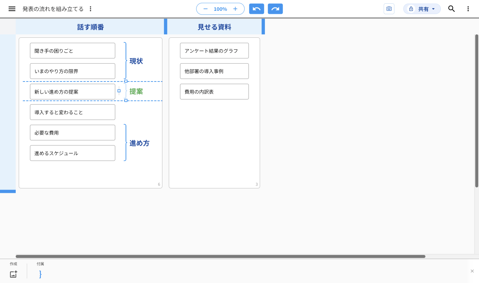This screenshot has height=283, width=479.
Task: Select the 話す順番 column header
Action: pyautogui.click(x=91, y=27)
